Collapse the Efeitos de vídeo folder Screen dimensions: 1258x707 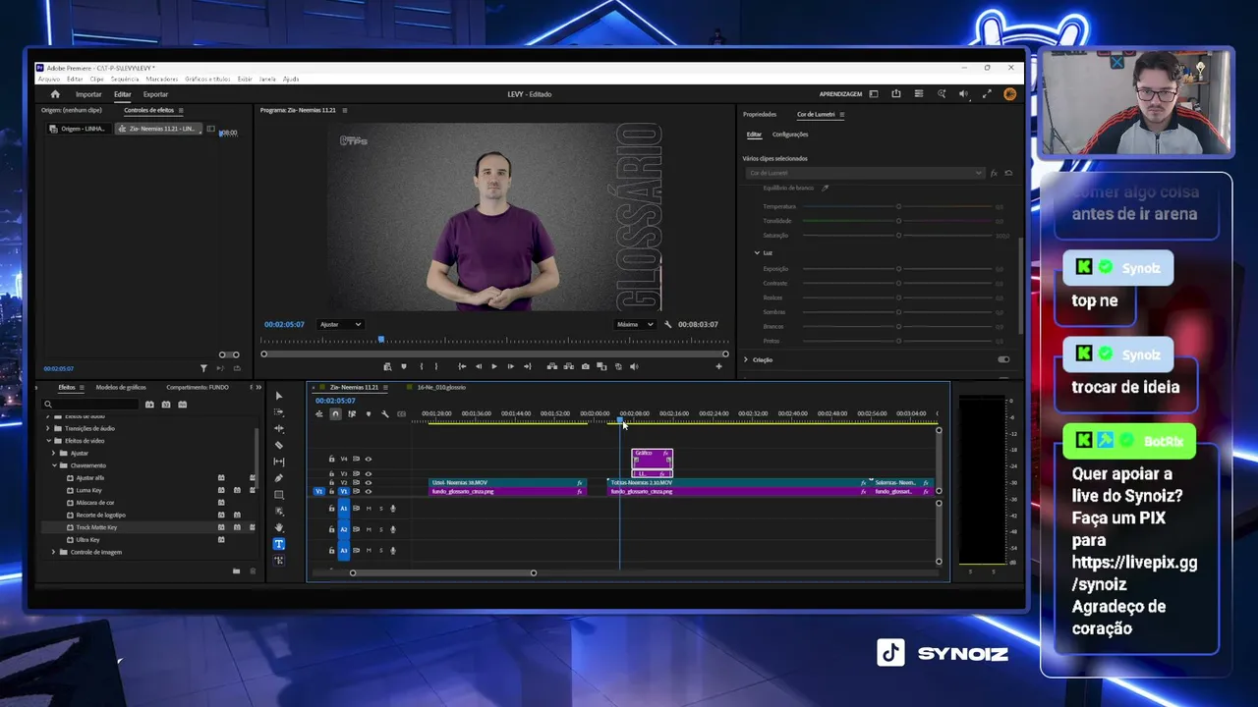point(48,441)
